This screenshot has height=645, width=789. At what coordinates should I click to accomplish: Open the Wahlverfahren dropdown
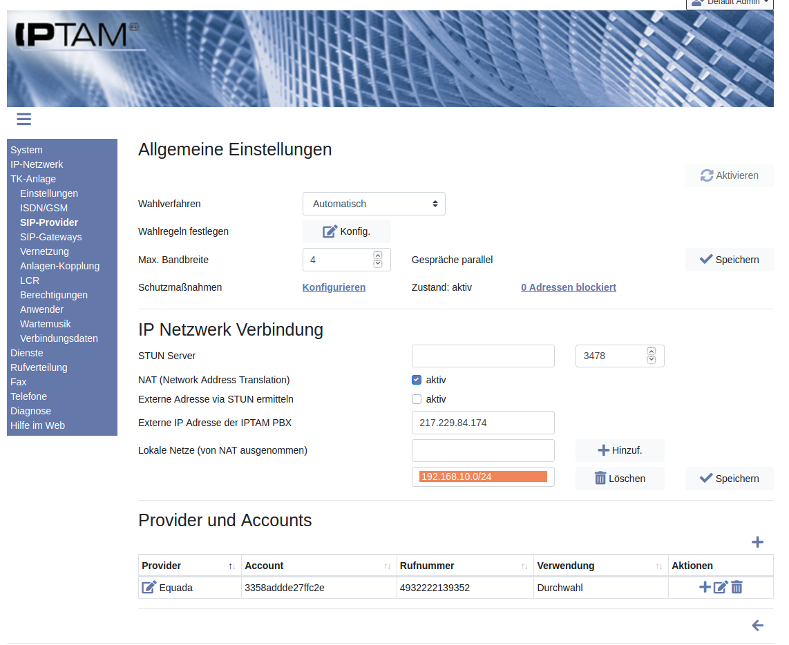coord(374,204)
